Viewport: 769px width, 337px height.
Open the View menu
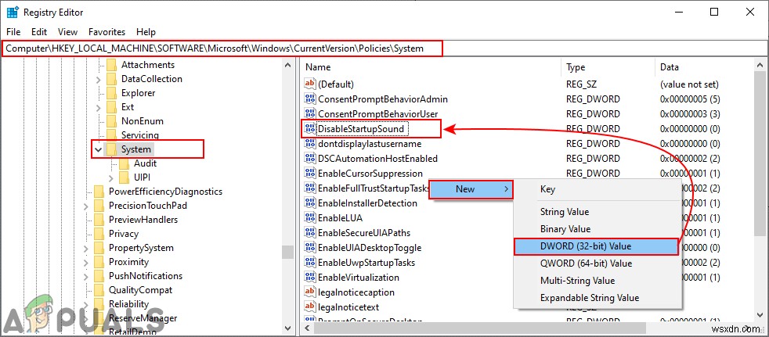[67, 32]
